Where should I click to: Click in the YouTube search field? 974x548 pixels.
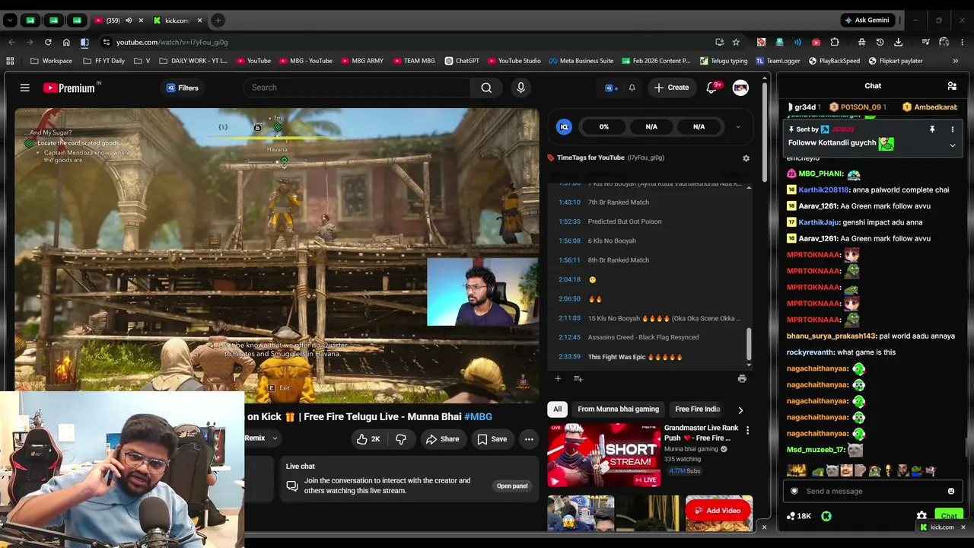pyautogui.click(x=357, y=88)
